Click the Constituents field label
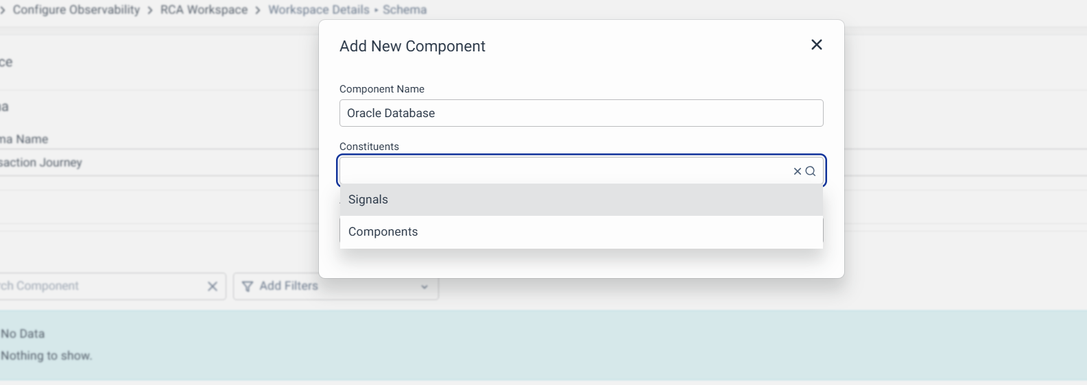This screenshot has height=385, width=1087. click(x=369, y=147)
